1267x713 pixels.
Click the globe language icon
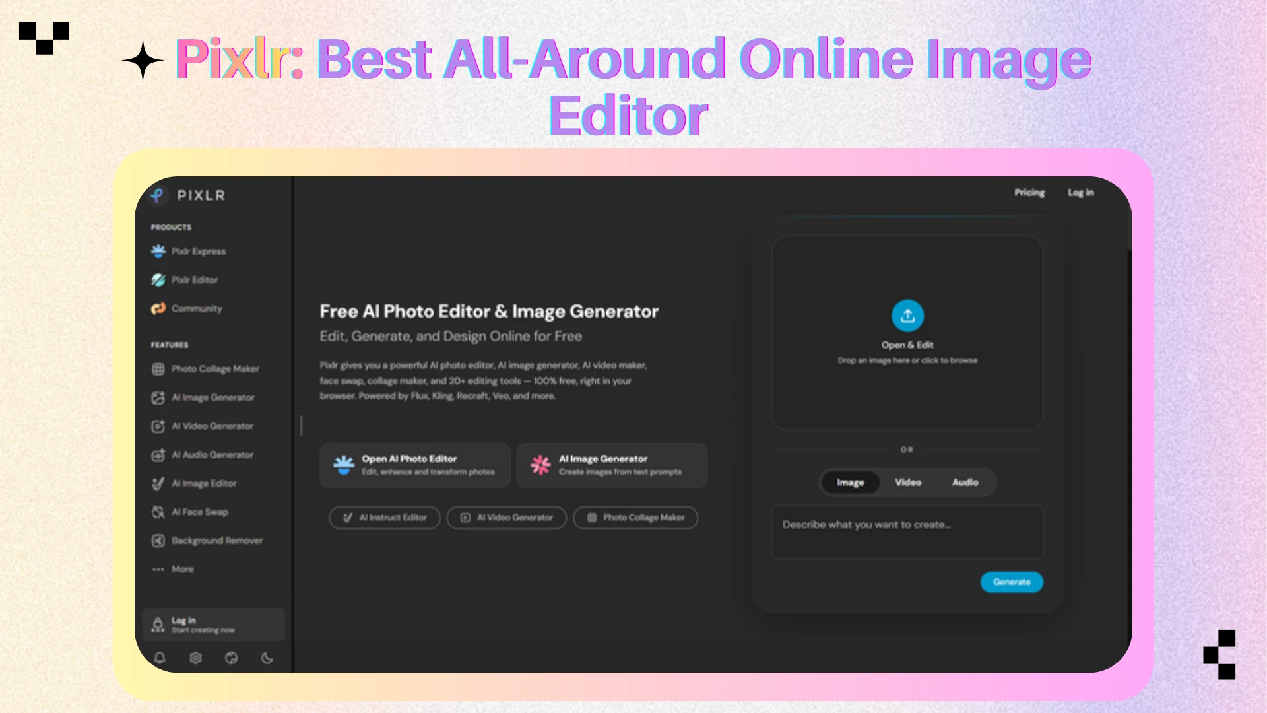(231, 658)
